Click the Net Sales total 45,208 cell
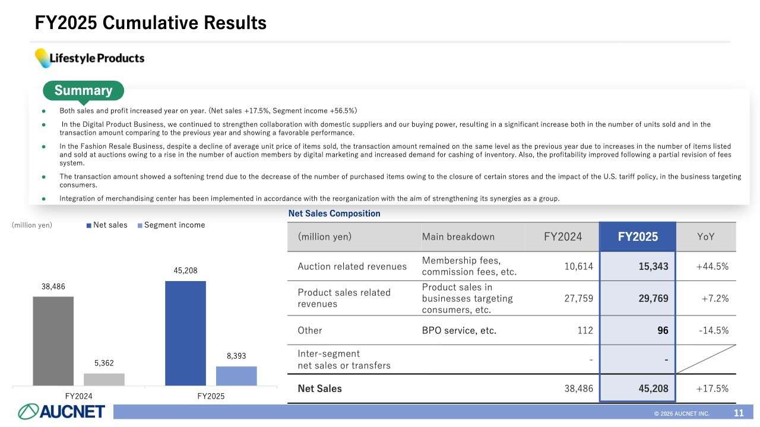 click(x=638, y=389)
